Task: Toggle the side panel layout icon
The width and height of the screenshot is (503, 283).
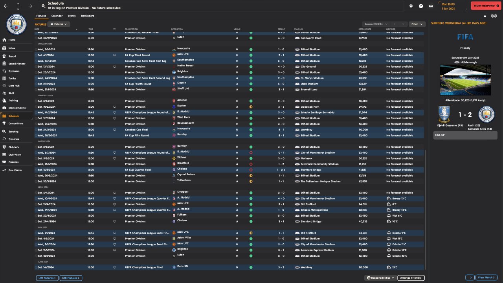Action: point(494,16)
